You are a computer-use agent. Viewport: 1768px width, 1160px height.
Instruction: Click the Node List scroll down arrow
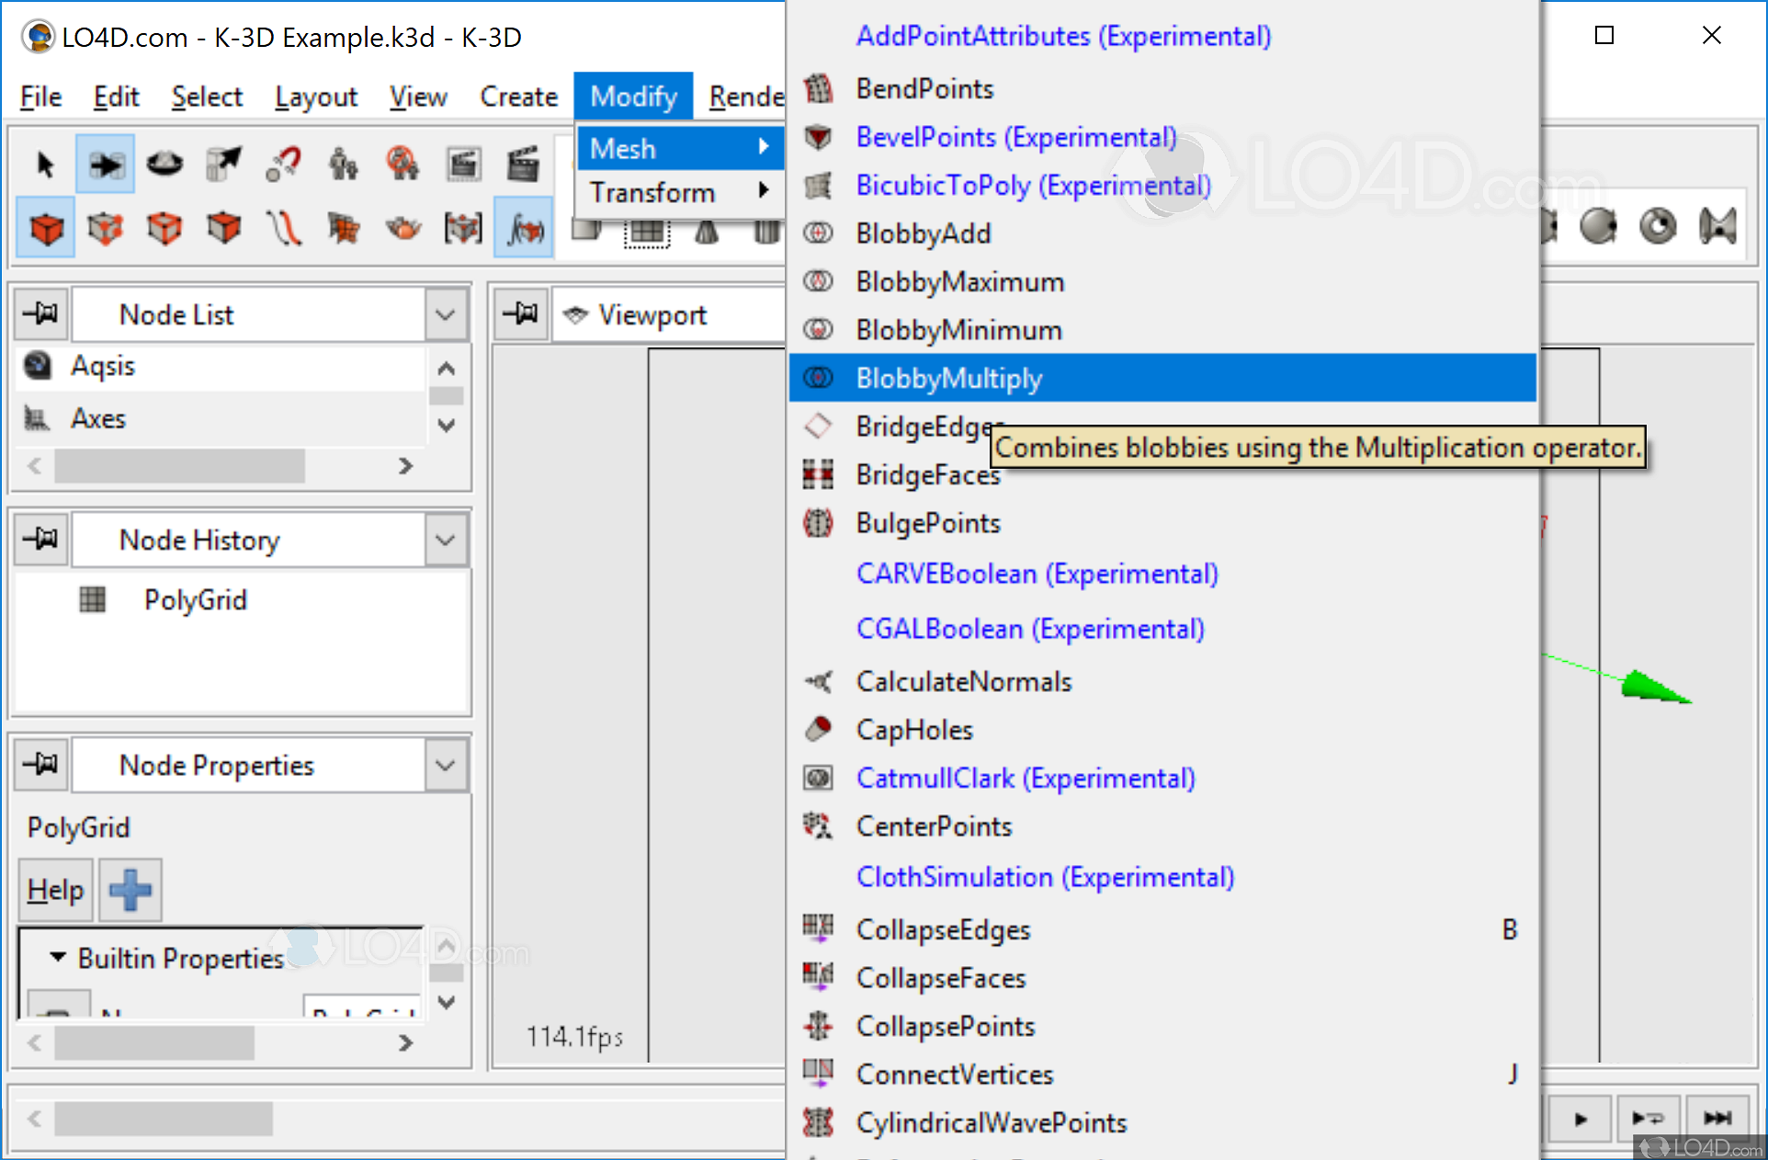pos(447,426)
